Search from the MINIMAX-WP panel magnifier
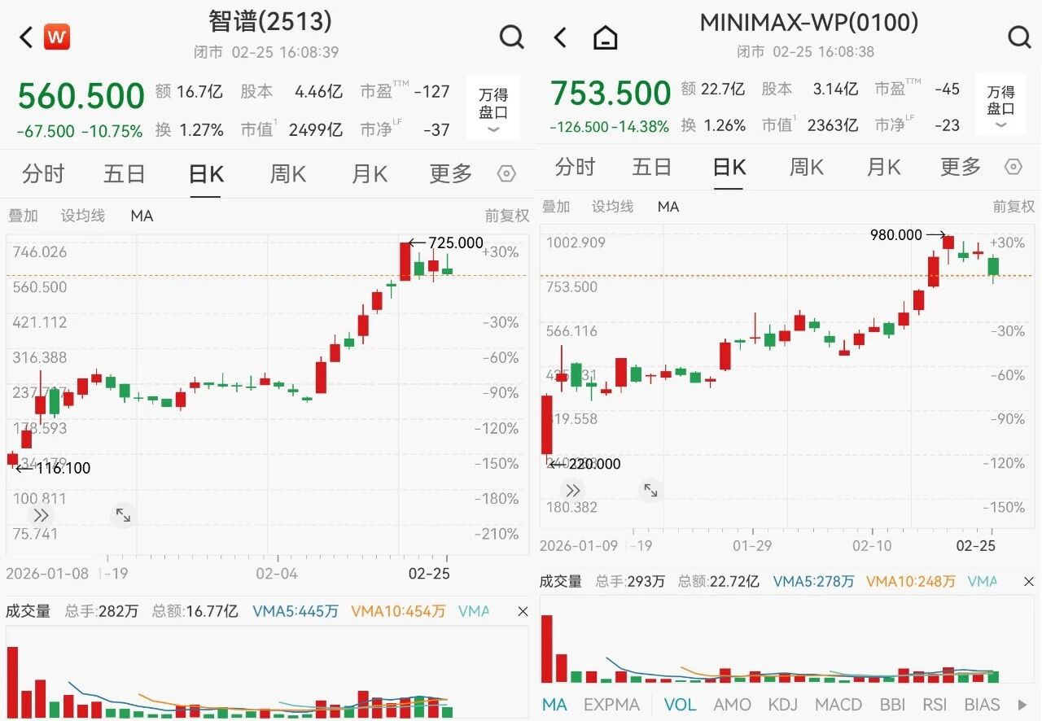The image size is (1042, 721). pos(1018,37)
